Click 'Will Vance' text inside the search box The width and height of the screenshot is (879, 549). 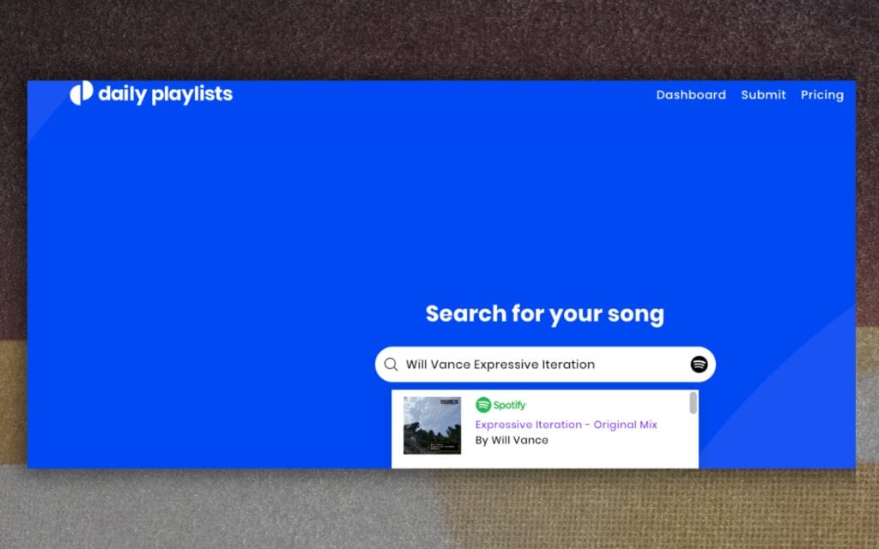point(438,365)
